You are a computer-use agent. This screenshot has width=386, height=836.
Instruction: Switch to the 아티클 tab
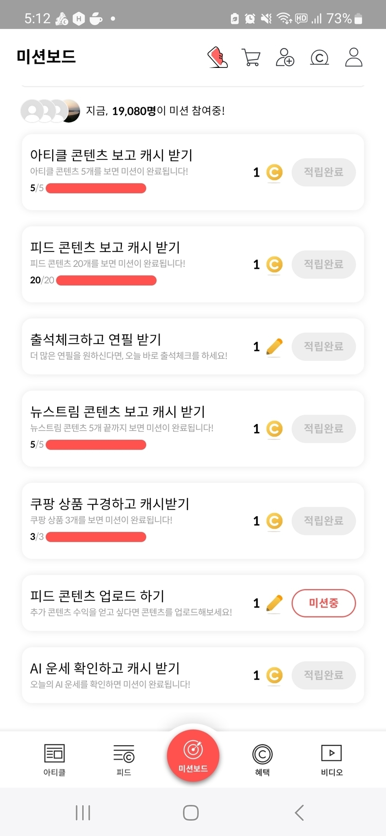click(x=54, y=759)
